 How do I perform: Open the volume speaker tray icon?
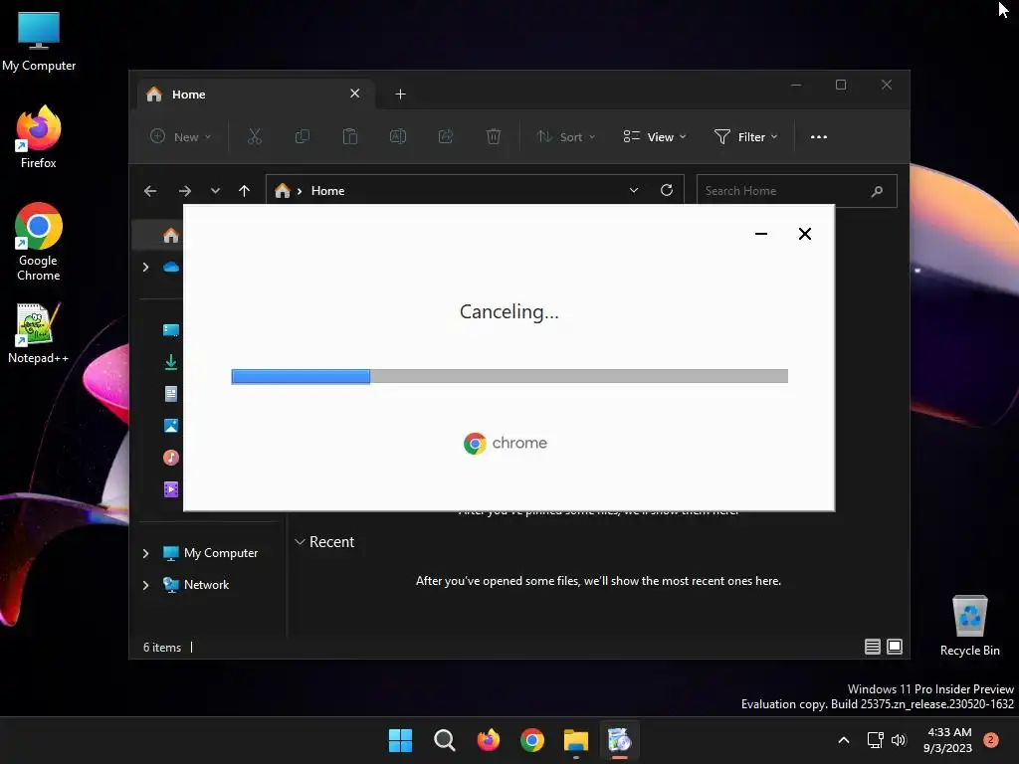(899, 740)
